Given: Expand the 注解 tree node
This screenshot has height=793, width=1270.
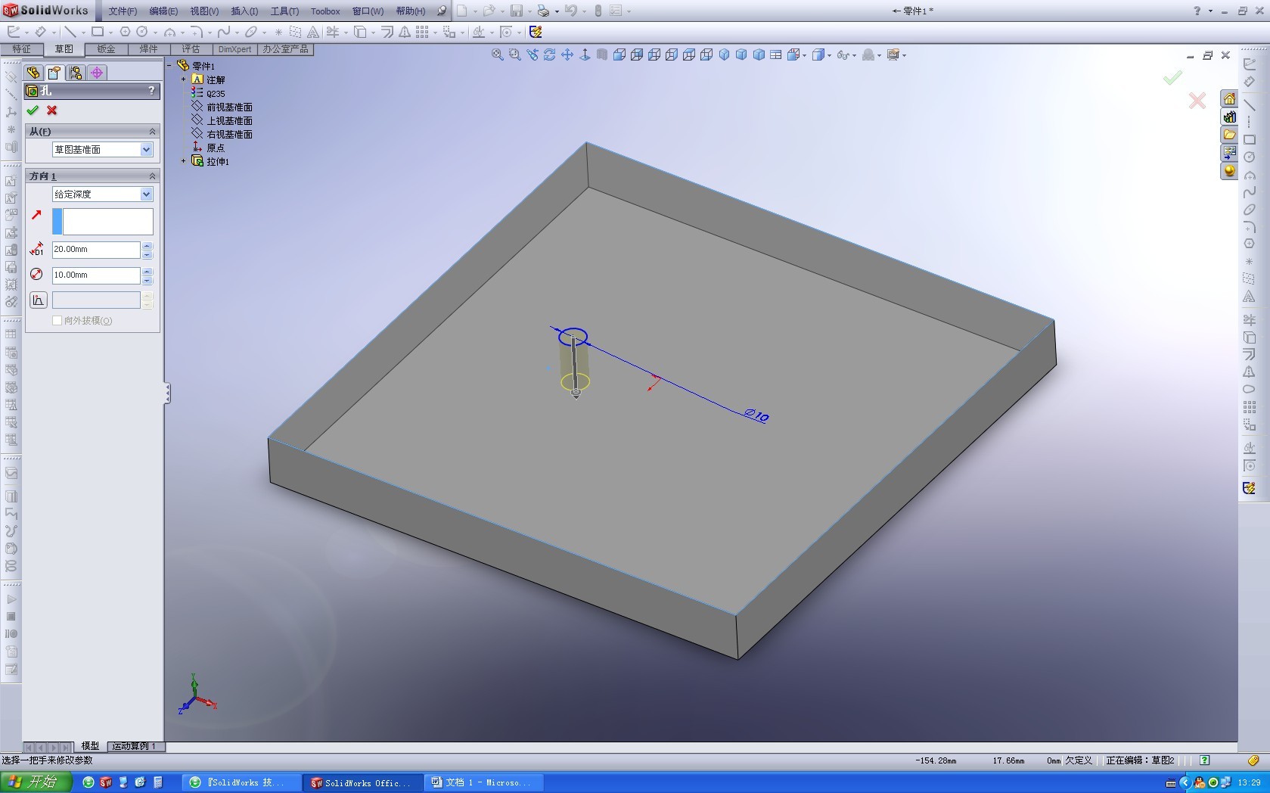Looking at the screenshot, I should 183,79.
